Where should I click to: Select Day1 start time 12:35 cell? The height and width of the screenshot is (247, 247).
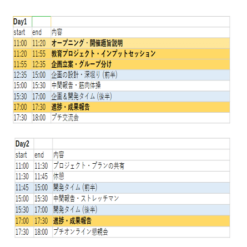22,75
